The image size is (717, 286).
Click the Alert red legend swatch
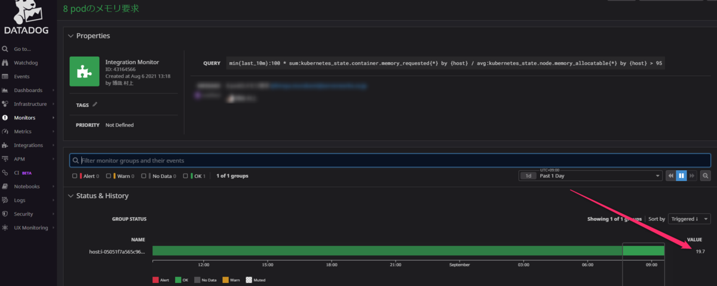click(156, 279)
